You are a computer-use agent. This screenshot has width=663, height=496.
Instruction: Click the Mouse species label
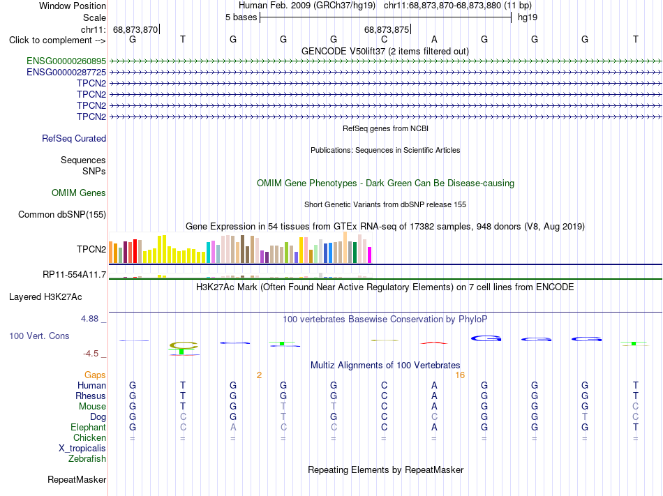(x=92, y=407)
